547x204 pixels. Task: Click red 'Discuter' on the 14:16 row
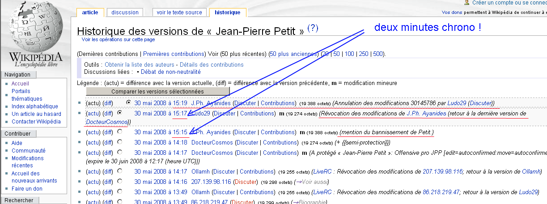point(246,182)
